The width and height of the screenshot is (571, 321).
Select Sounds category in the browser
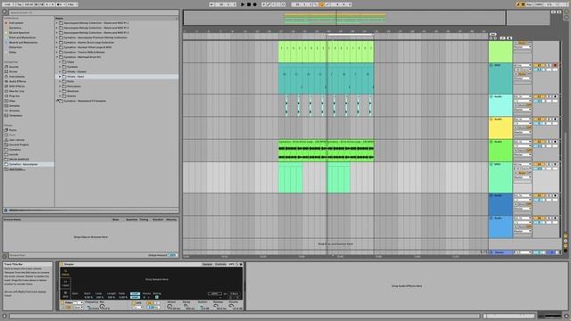pos(13,67)
